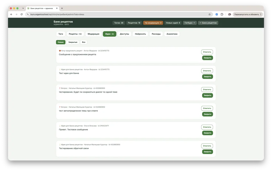Filter ideas by Закрытые
This screenshot has height=171, width=272.
pos(73,42)
